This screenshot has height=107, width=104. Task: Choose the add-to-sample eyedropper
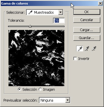click(x=87, y=49)
